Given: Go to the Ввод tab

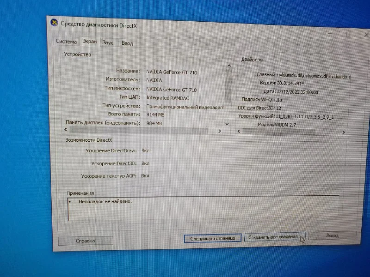Looking at the screenshot, I should click(127, 43).
